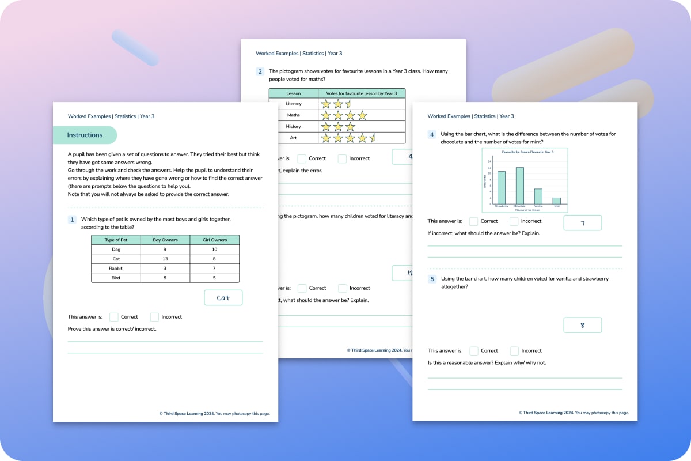Click the Maths row stars in the pictogram
The image size is (691, 461).
[x=344, y=116]
